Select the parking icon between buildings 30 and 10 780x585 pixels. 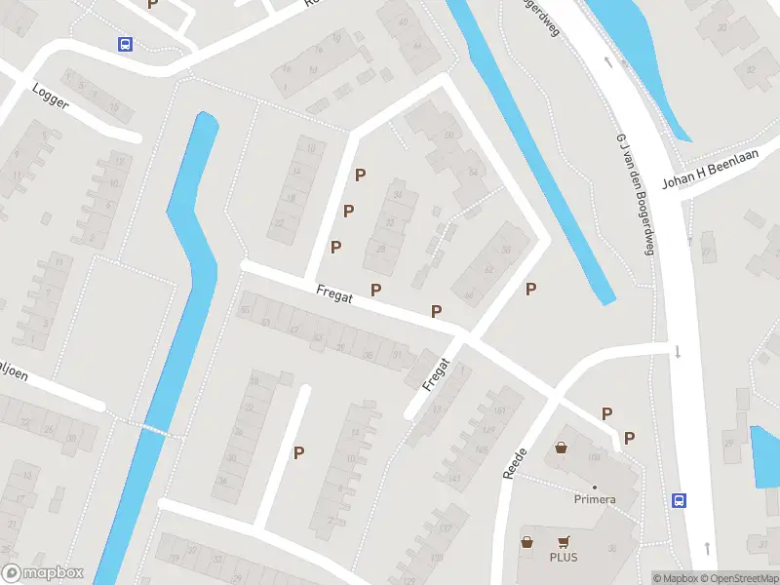click(298, 452)
